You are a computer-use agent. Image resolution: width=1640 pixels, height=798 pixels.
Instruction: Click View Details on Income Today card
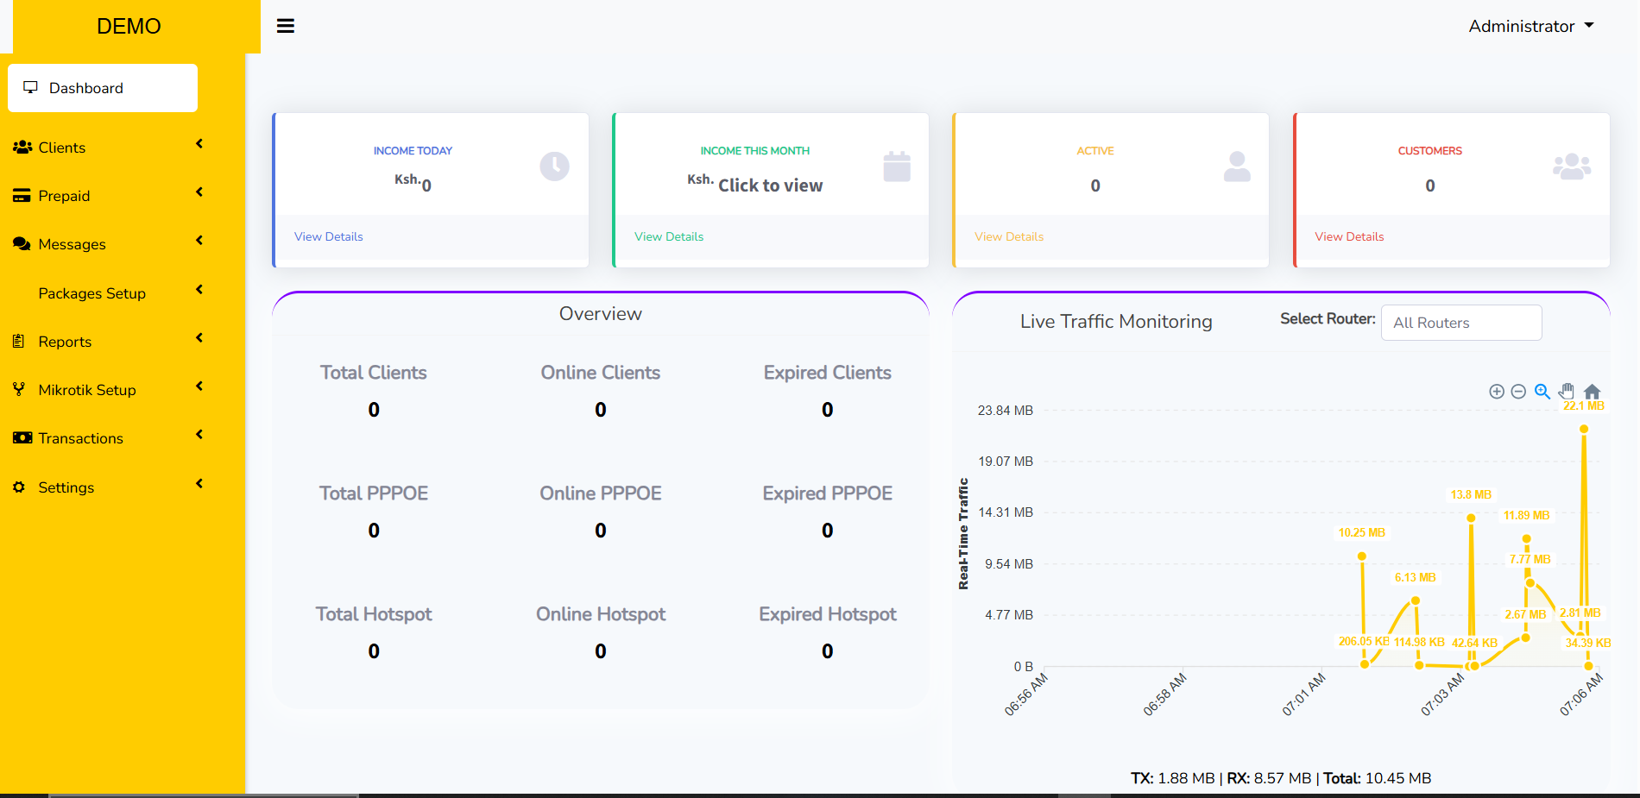(328, 236)
